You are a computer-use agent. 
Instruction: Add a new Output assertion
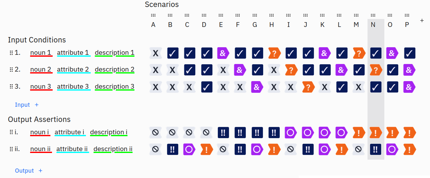tap(29, 171)
